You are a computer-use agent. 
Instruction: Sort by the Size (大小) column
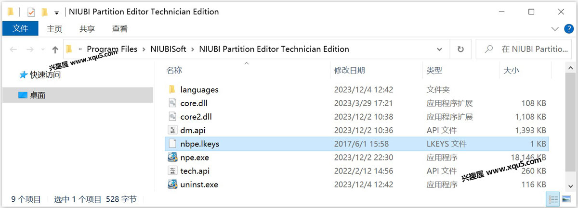[x=511, y=71]
